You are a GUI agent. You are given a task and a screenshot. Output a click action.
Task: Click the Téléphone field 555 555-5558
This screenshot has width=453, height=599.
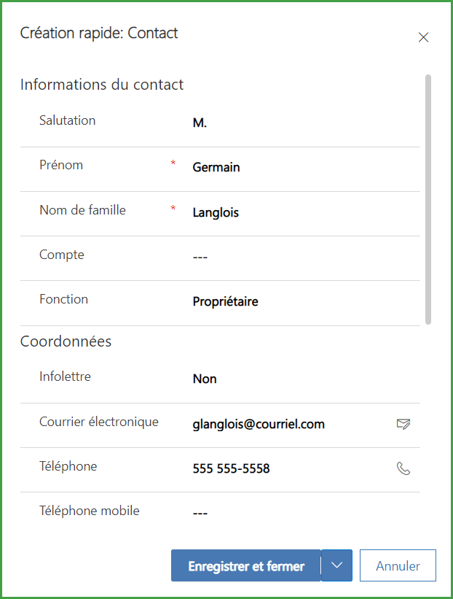231,468
